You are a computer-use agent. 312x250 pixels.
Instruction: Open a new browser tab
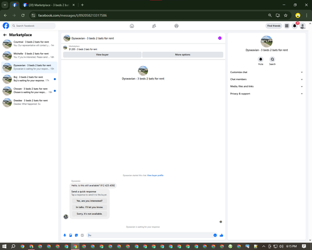(x=82, y=5)
